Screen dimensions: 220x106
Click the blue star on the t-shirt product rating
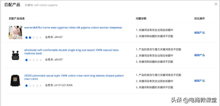pos(26,86)
